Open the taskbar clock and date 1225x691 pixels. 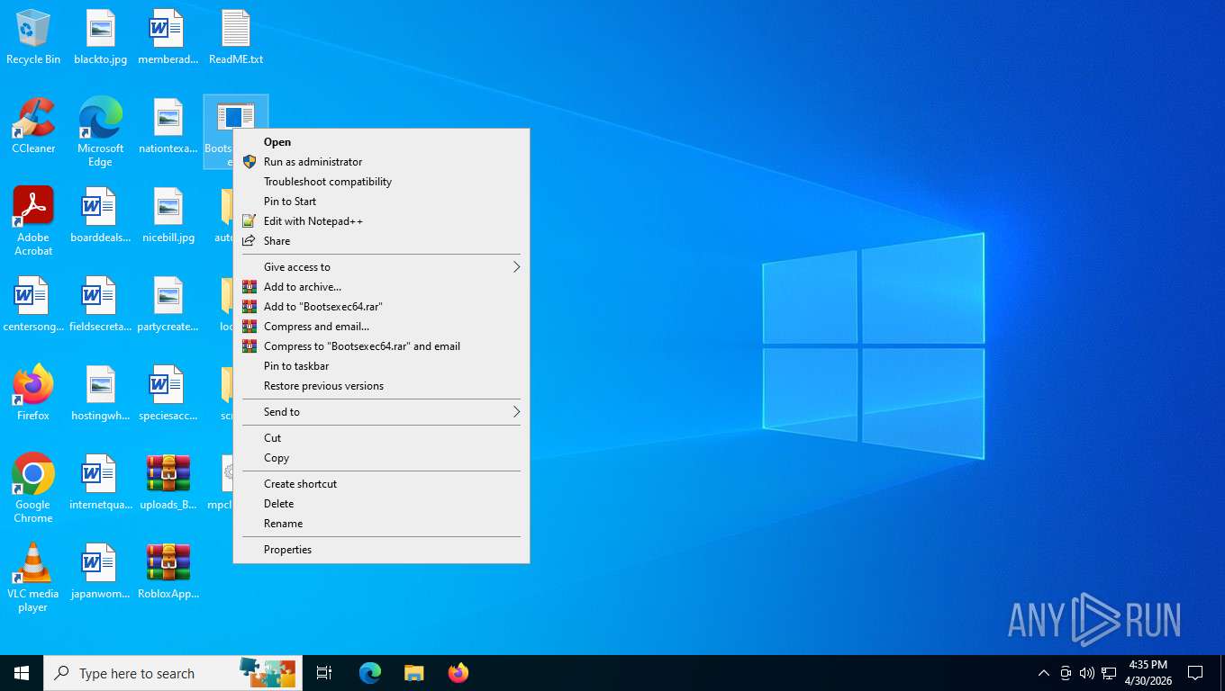click(1147, 673)
